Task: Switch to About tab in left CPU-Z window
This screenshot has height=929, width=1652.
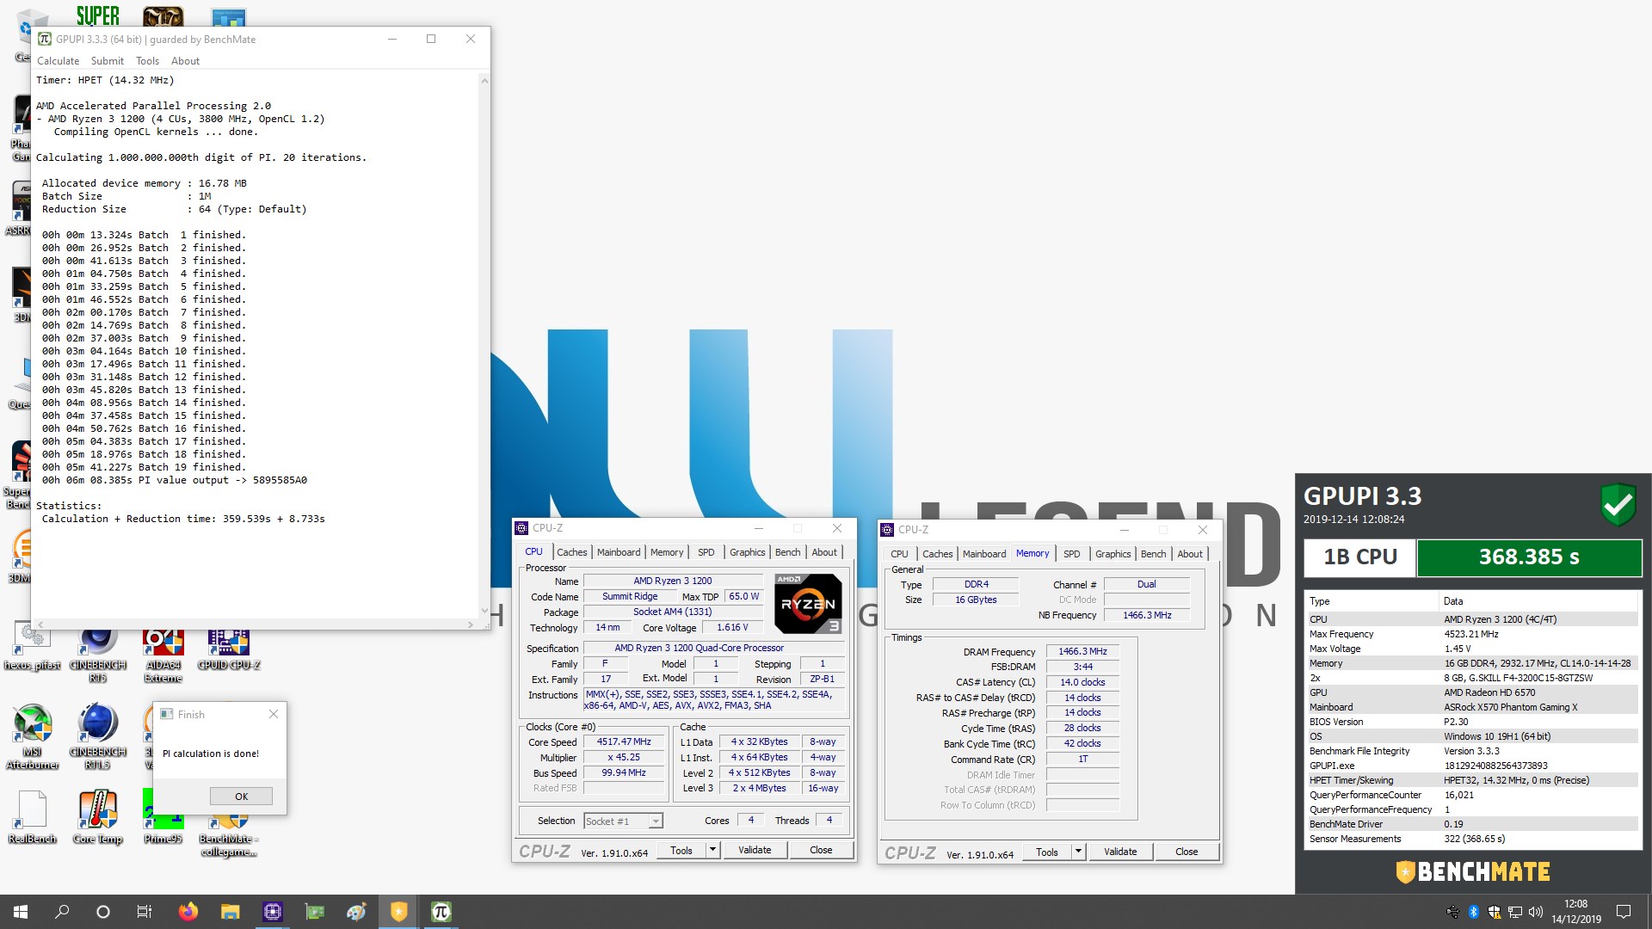Action: click(824, 552)
